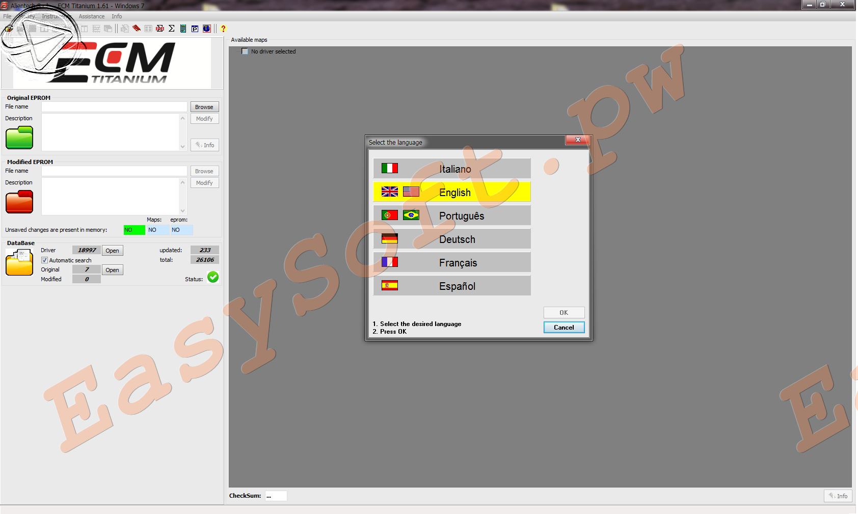The height and width of the screenshot is (514, 858).
Task: Open the File menu
Action: [7, 16]
